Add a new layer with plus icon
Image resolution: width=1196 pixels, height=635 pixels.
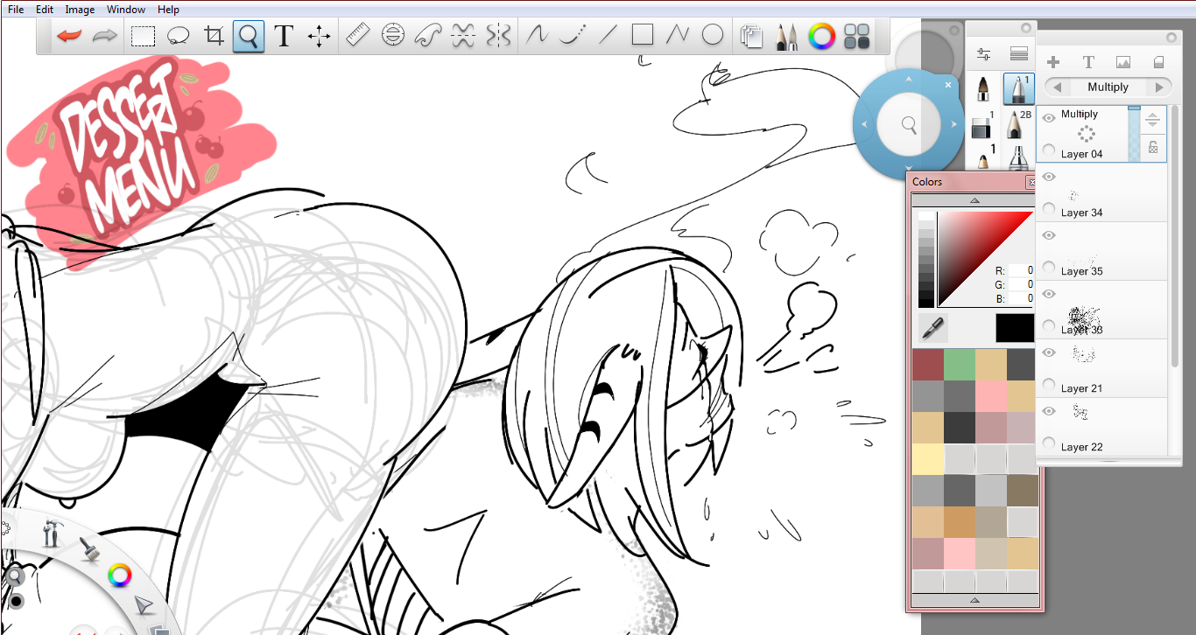1053,62
